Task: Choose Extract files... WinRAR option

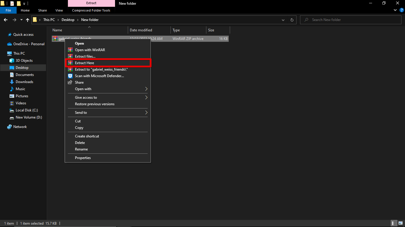Action: point(85,56)
